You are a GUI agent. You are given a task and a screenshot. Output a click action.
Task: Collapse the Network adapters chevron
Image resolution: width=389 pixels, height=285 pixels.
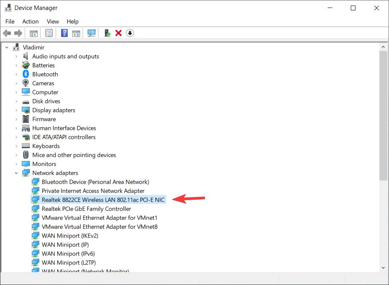click(x=16, y=173)
